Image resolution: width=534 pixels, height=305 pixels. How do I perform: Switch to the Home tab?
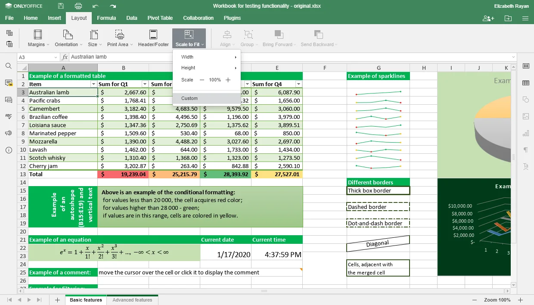point(31,18)
